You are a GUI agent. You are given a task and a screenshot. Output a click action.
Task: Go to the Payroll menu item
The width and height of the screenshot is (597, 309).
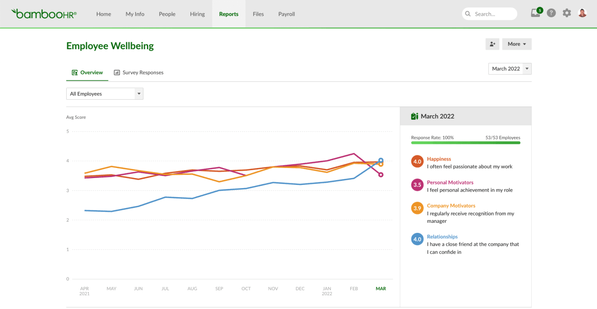click(x=286, y=14)
